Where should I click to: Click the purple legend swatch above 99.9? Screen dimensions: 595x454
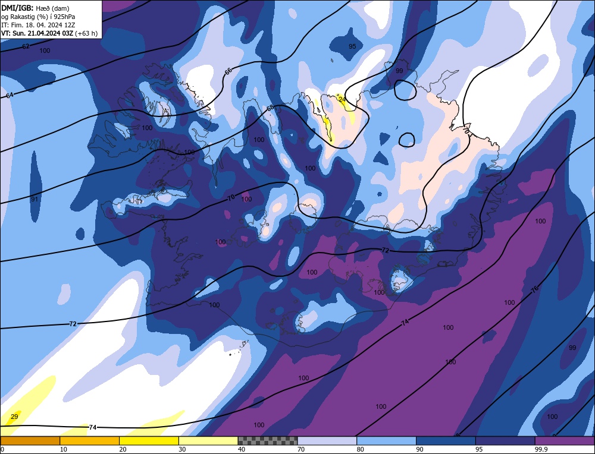[x=565, y=440]
